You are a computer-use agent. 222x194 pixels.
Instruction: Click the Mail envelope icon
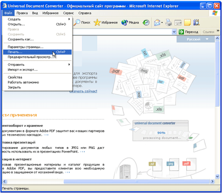pyautogui.click(x=157, y=23)
